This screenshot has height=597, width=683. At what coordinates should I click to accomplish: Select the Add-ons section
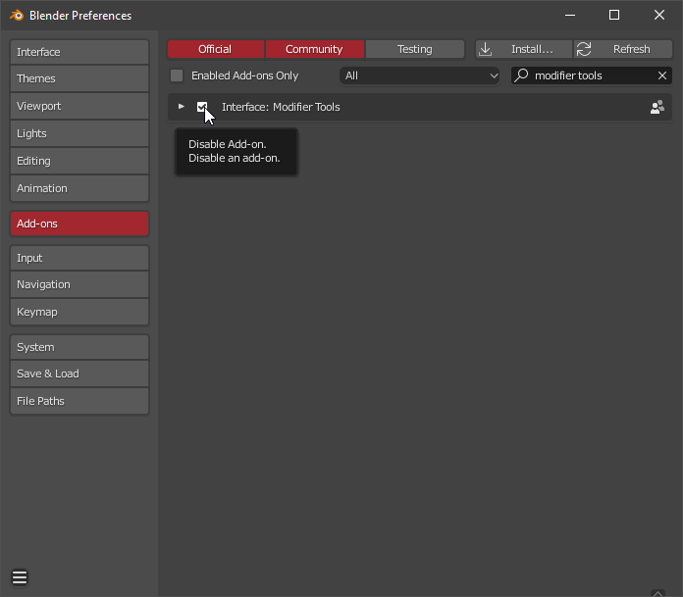[79, 224]
